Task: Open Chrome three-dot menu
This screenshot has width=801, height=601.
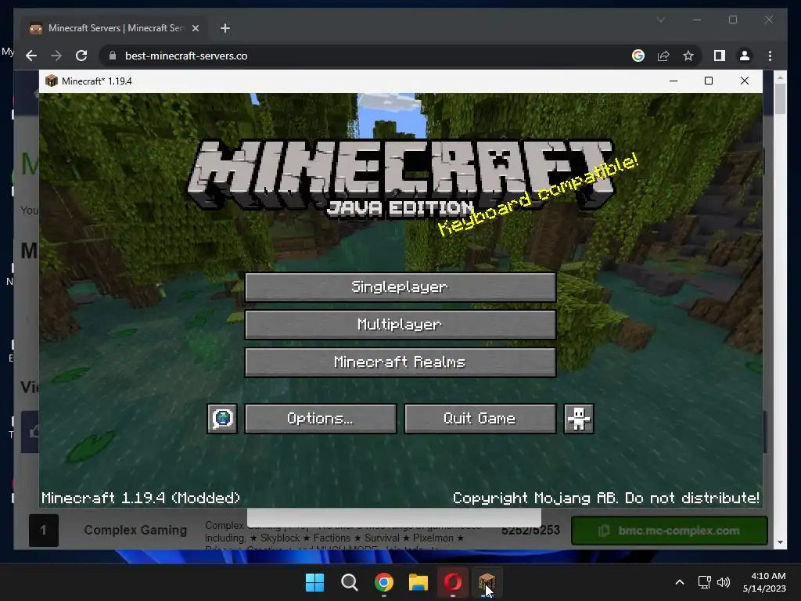Action: pos(770,56)
